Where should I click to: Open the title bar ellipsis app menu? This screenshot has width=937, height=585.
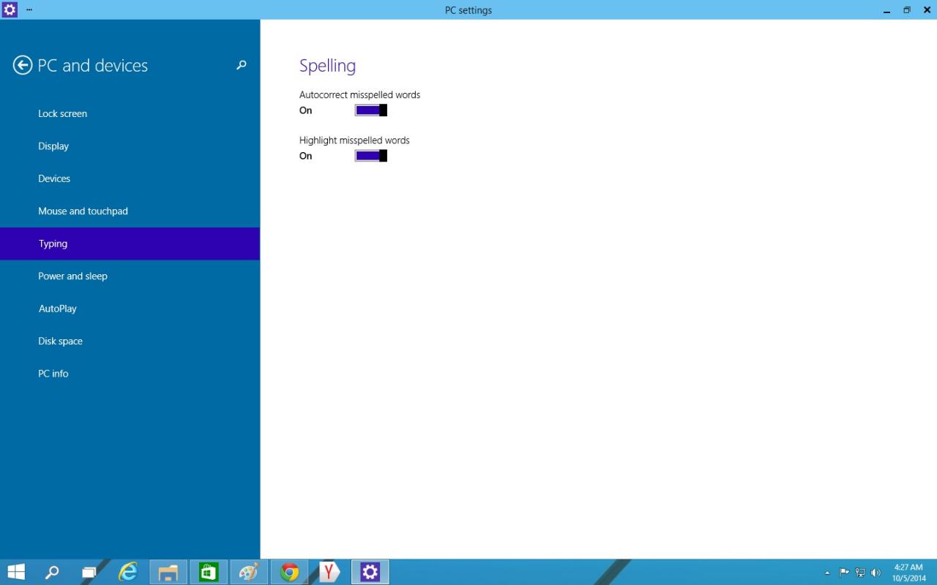pyautogui.click(x=29, y=10)
